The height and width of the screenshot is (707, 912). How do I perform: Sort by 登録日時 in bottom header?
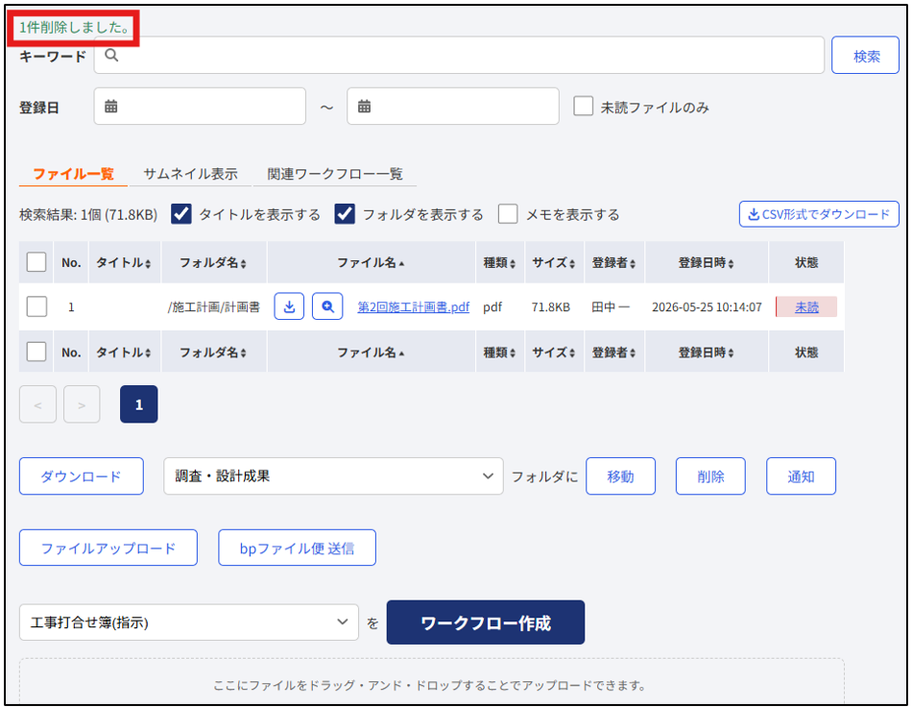pyautogui.click(x=707, y=353)
